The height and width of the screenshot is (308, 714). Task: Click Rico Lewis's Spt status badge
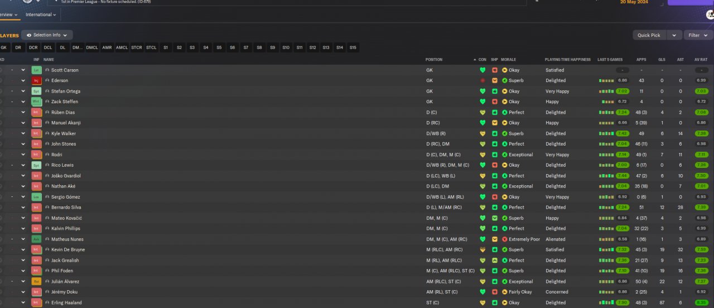point(36,166)
